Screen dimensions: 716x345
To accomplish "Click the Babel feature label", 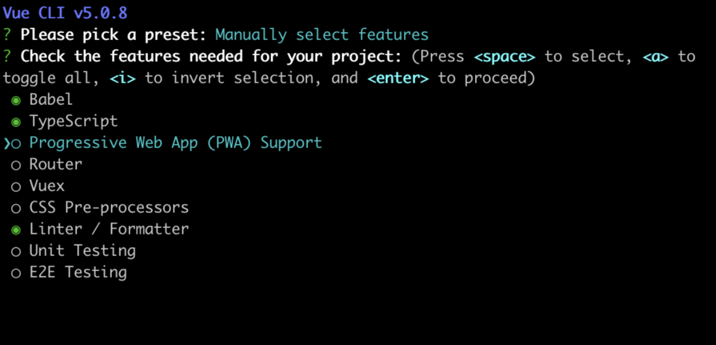I will [51, 99].
